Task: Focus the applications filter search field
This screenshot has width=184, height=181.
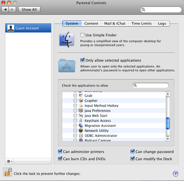Action: pyautogui.click(x=151, y=86)
